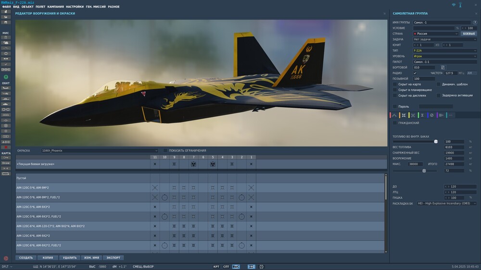The image size is (481, 270).
Task: Click the save mission disk icon
Action: (x=5, y=23)
